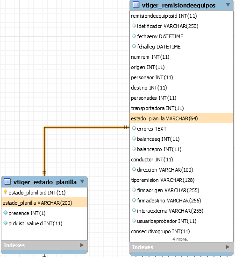Select the estado_planilla VARCHAR(200) column
235x257 pixels.
pyautogui.click(x=44, y=203)
